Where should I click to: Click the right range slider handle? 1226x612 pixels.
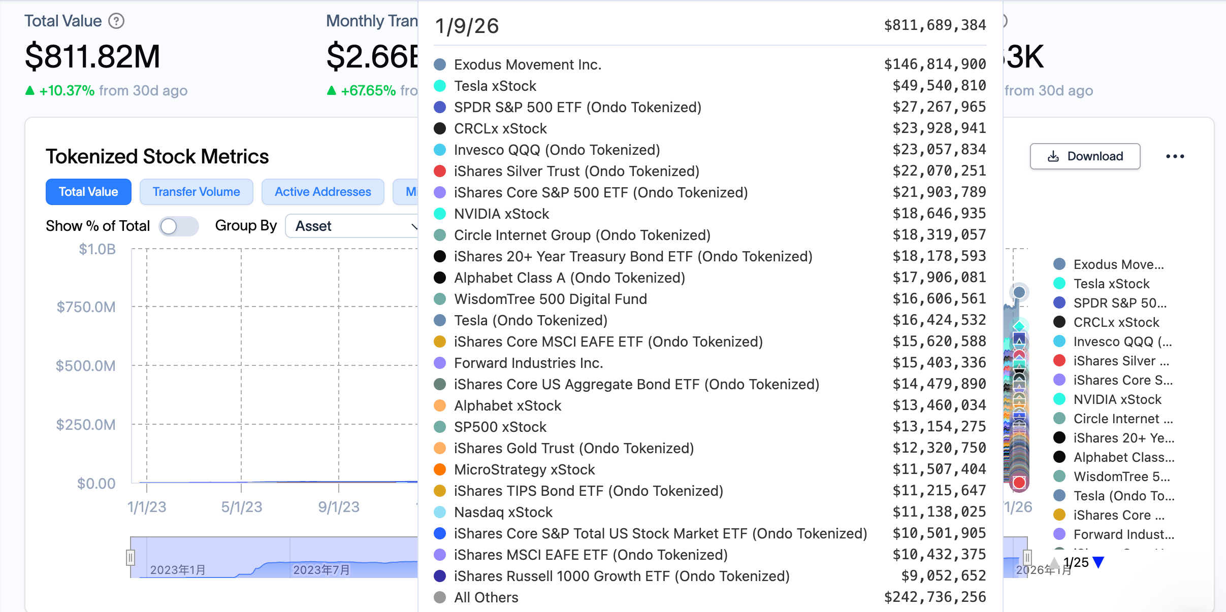click(x=1027, y=558)
